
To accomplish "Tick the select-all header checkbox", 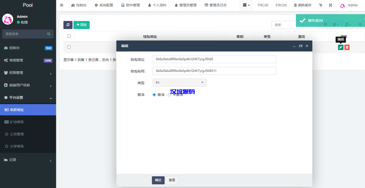I will coord(69,36).
